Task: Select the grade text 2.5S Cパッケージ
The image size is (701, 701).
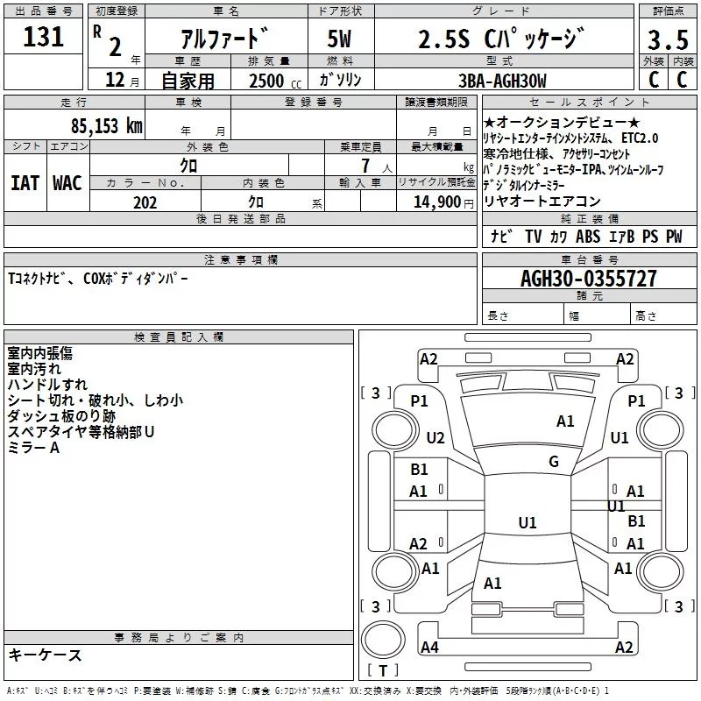Action: pyautogui.click(x=501, y=39)
